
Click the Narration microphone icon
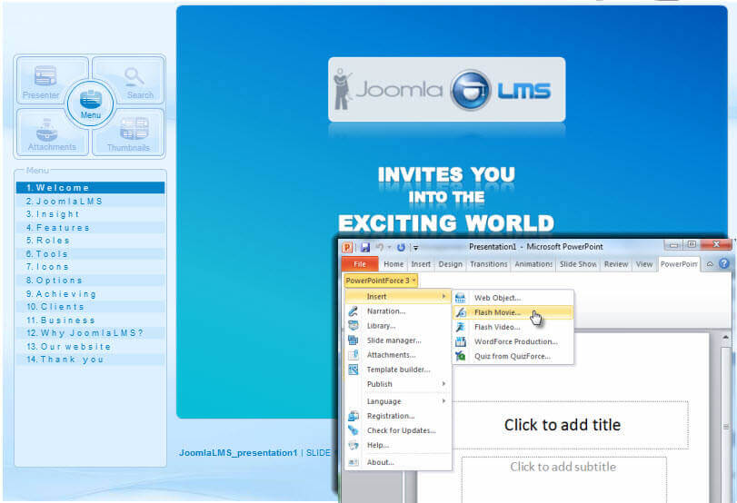coord(353,311)
